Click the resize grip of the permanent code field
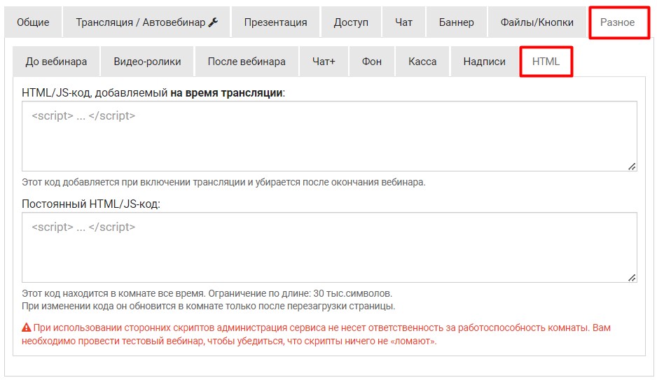 [632, 278]
